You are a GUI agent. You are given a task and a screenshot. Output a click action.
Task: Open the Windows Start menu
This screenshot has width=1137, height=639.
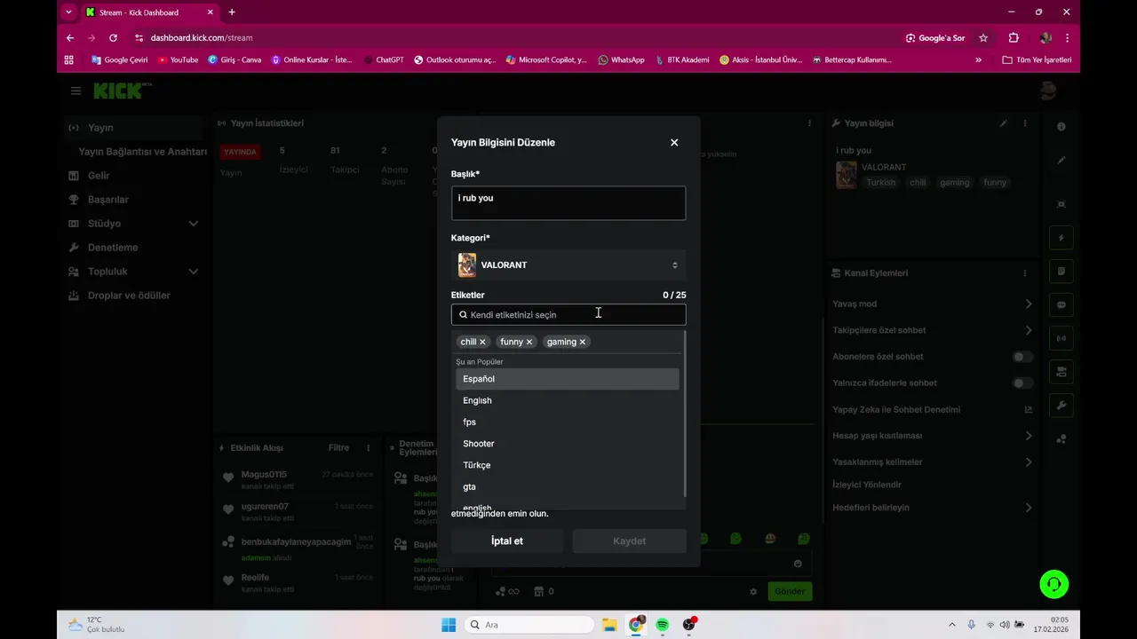point(449,625)
